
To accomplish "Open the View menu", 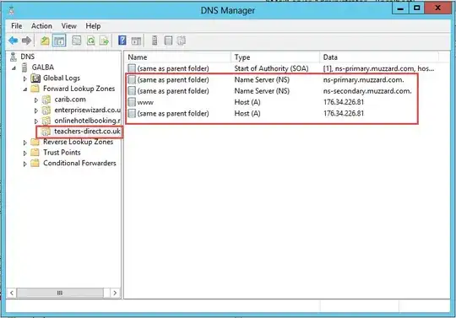I will [68, 26].
